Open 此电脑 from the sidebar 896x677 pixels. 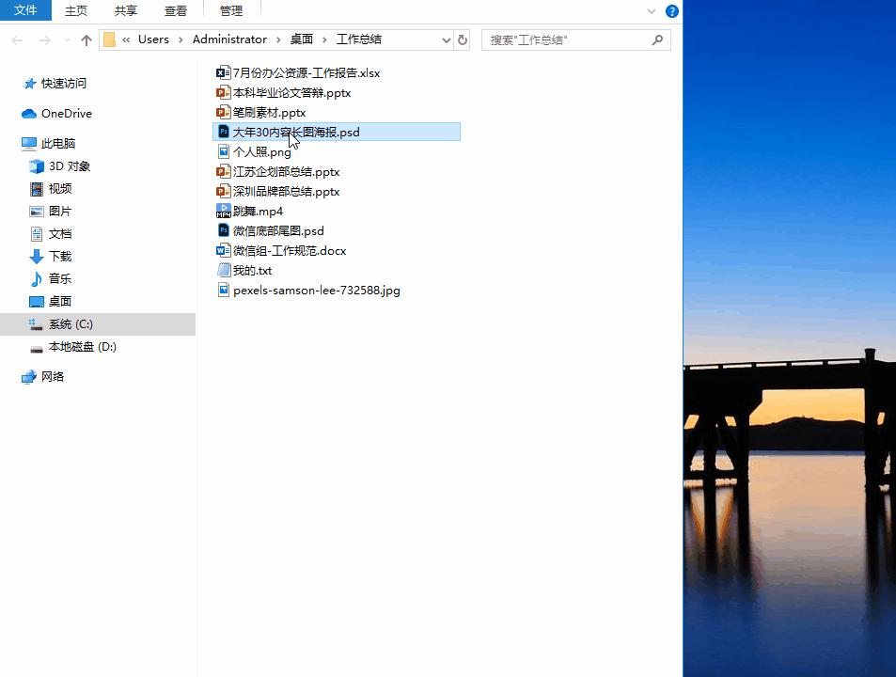tap(58, 143)
